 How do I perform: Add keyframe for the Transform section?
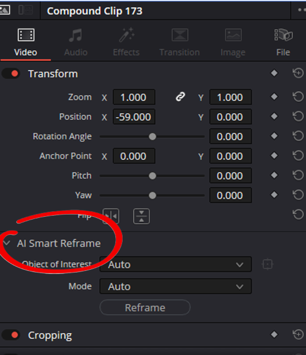274,73
